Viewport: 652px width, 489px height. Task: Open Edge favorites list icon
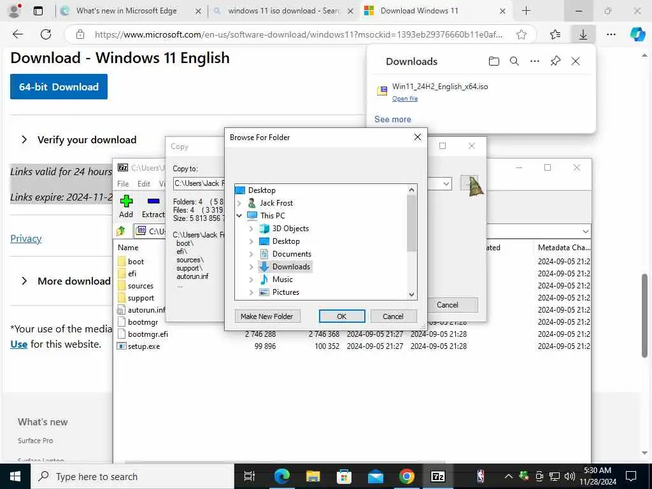pos(555,34)
